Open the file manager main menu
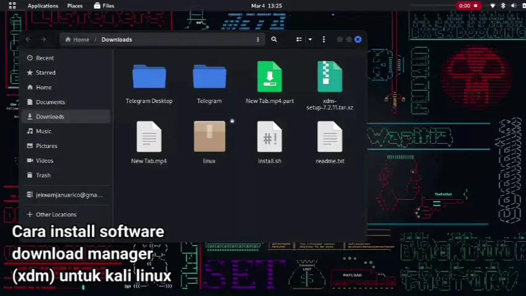This screenshot has height=296, width=526. click(x=324, y=39)
